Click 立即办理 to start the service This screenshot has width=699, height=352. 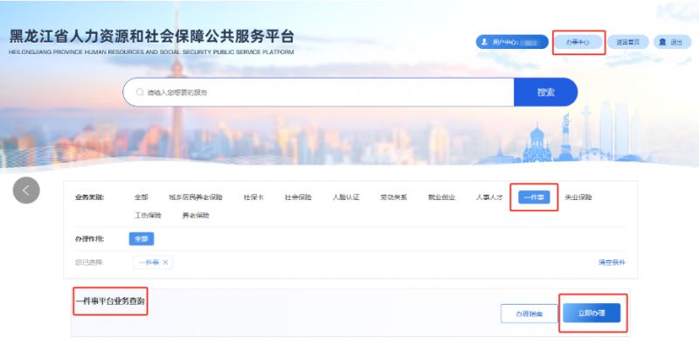592,314
